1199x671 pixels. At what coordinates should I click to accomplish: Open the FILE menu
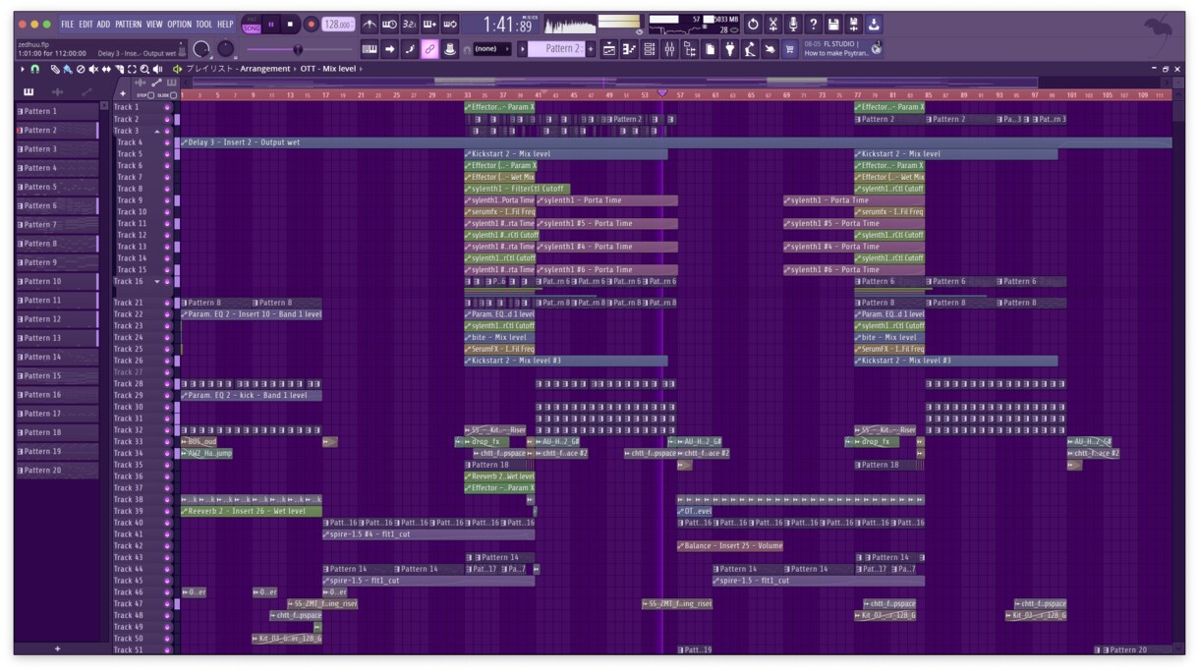pyautogui.click(x=67, y=24)
